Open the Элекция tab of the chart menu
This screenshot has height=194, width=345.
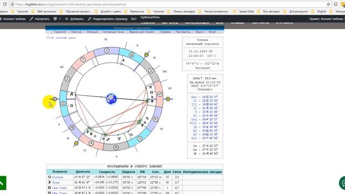[92, 32]
